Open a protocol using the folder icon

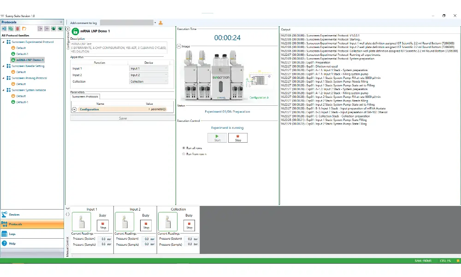pos(24,29)
